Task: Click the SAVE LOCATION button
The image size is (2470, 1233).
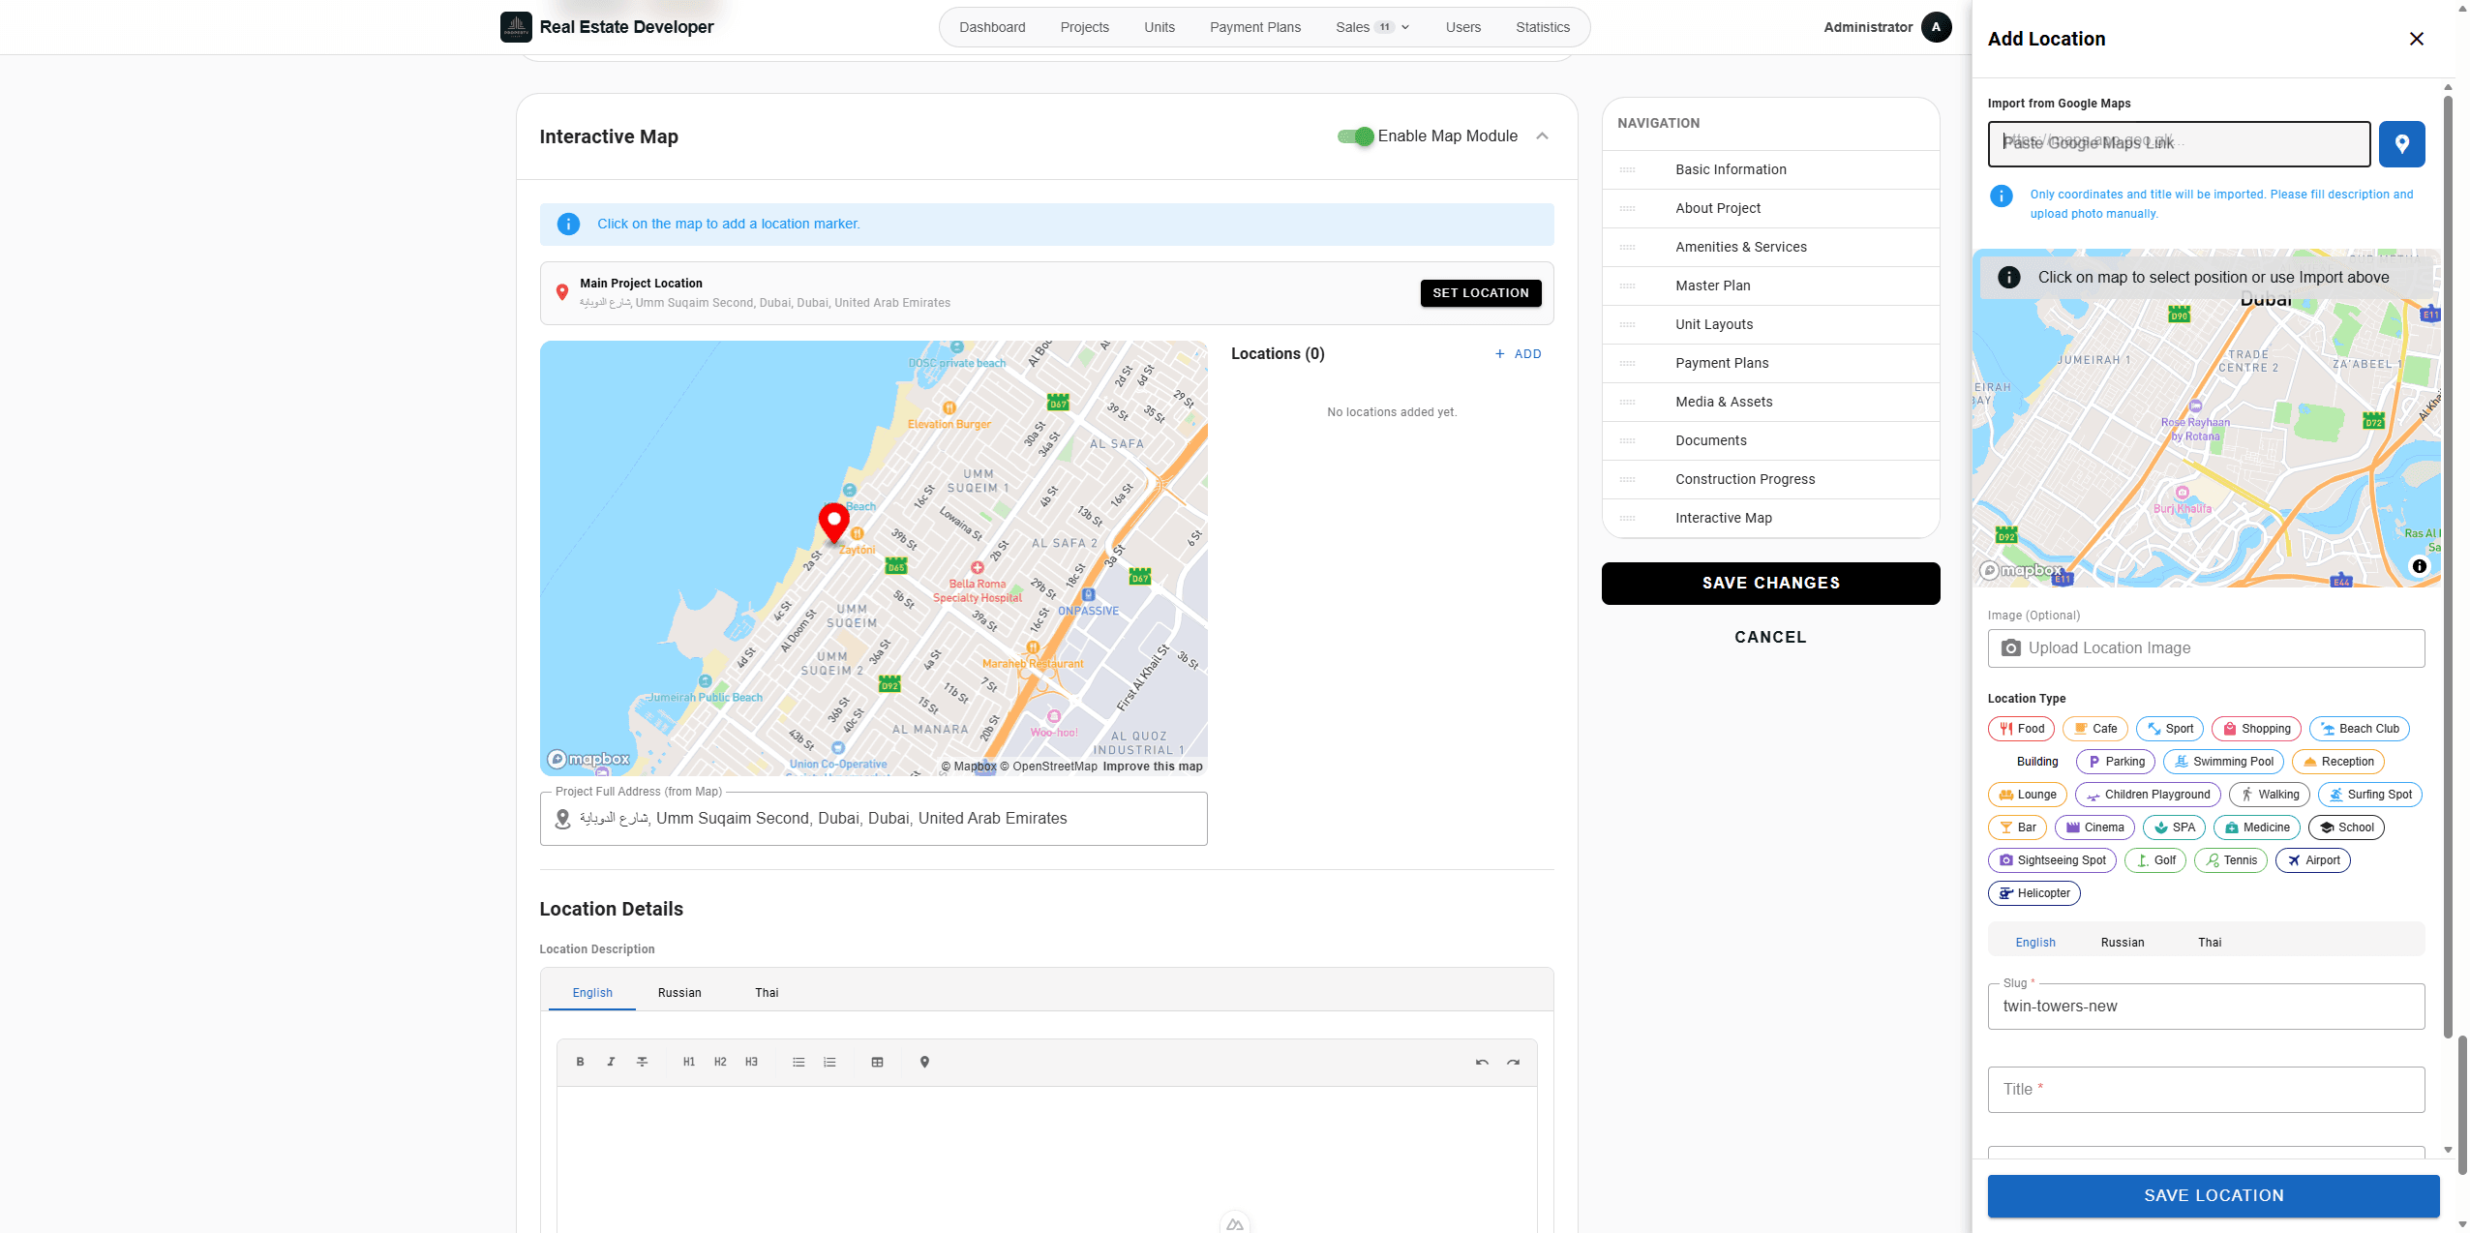Action: [x=2213, y=1196]
